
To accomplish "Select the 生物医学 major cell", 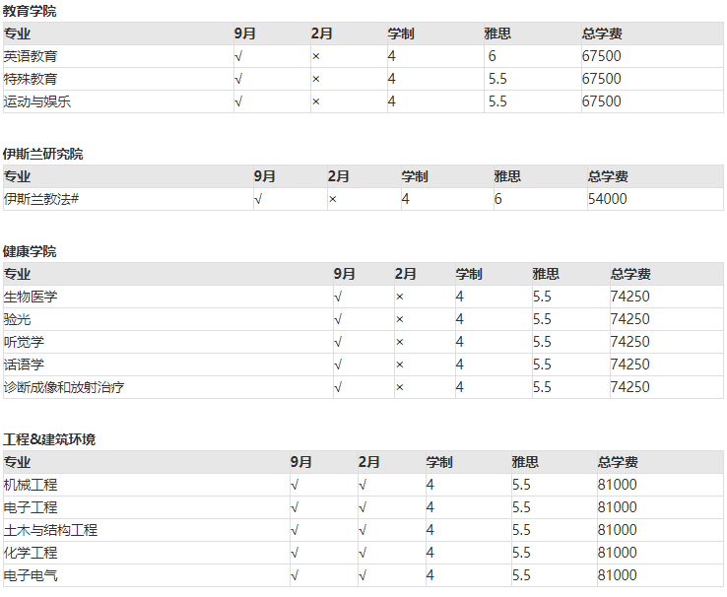I will pyautogui.click(x=31, y=297).
